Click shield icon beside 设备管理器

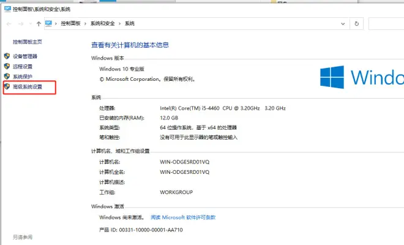coord(7,56)
